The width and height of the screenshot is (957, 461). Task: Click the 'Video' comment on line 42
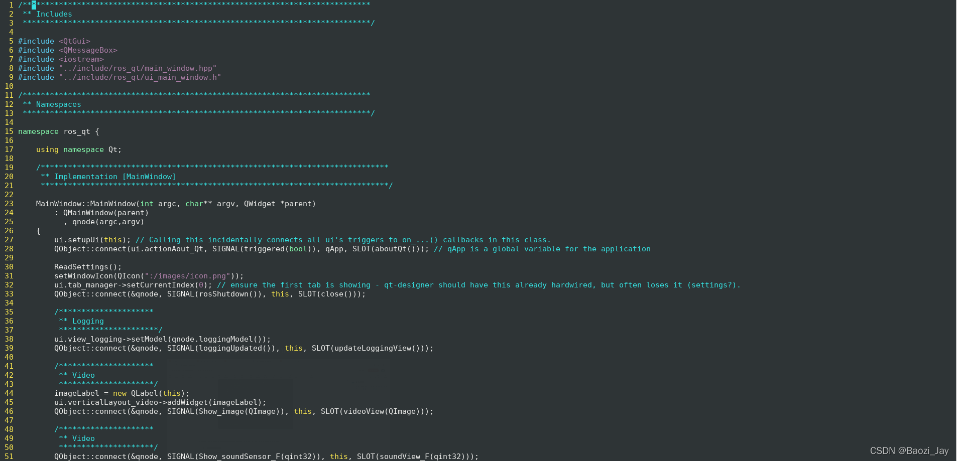[x=83, y=375]
